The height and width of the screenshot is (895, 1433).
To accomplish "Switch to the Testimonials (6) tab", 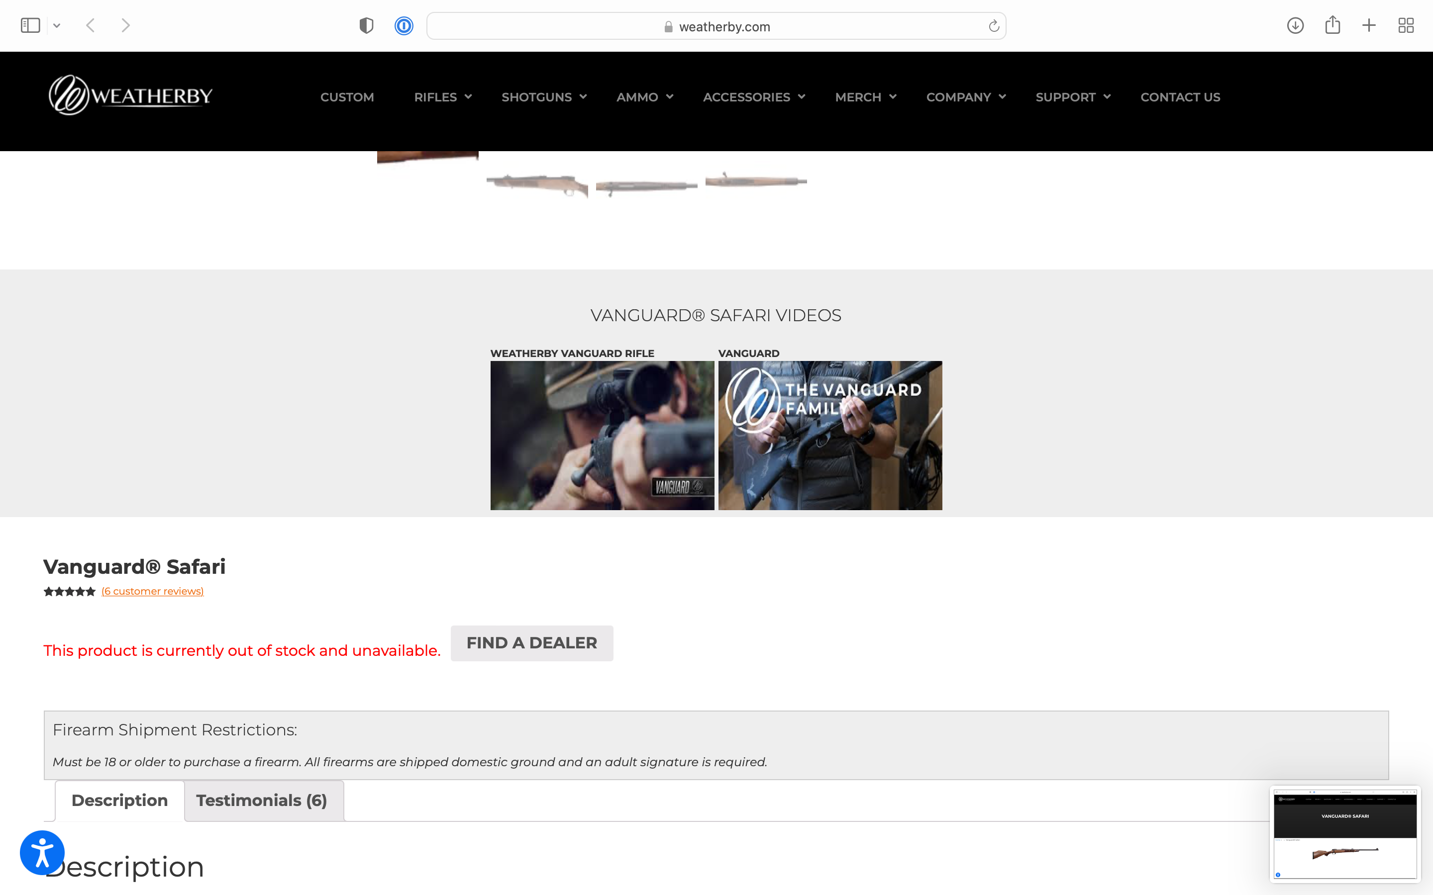I will point(262,801).
